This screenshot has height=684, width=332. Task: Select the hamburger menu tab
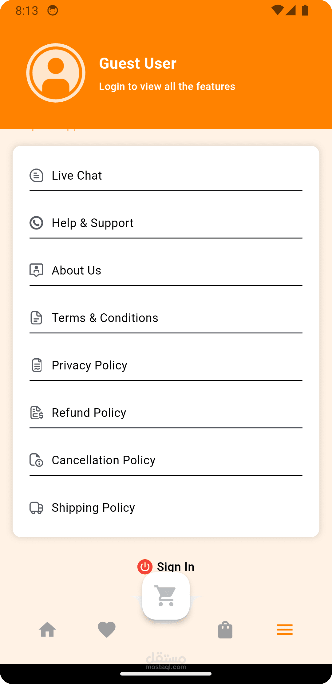point(284,629)
